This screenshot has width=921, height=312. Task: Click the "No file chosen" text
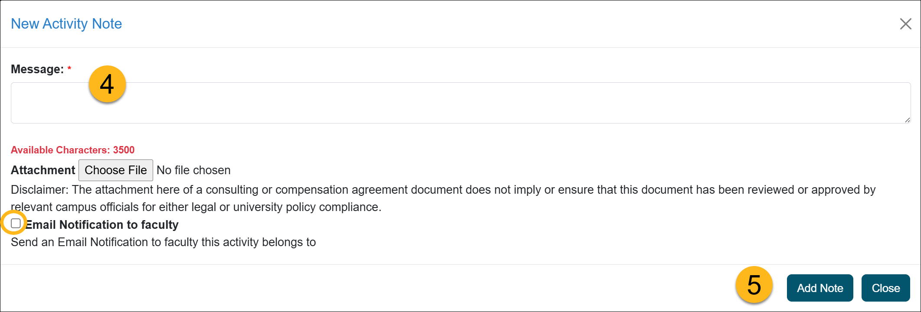pyautogui.click(x=193, y=170)
